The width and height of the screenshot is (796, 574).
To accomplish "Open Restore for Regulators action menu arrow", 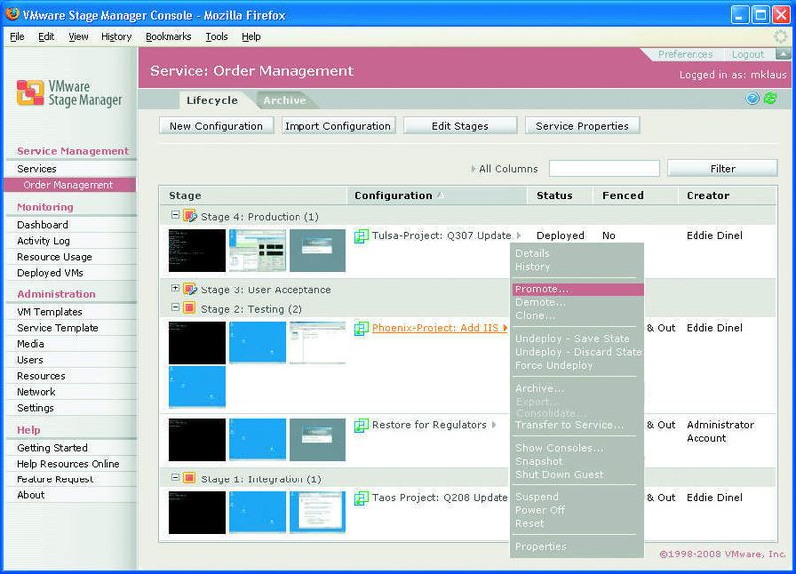I will pos(493,425).
